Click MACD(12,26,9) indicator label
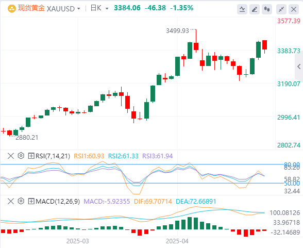The width and height of the screenshot is (303, 248). (58, 202)
